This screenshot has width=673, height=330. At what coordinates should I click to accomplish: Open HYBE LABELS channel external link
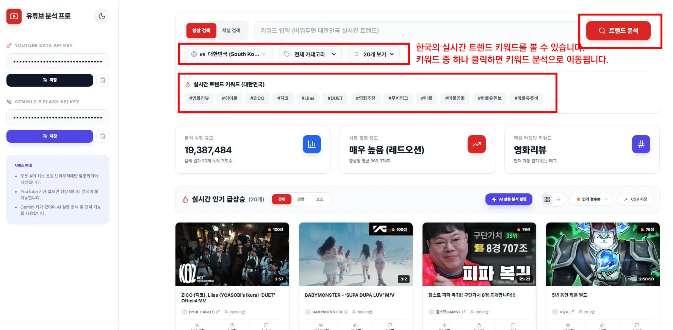point(218,312)
